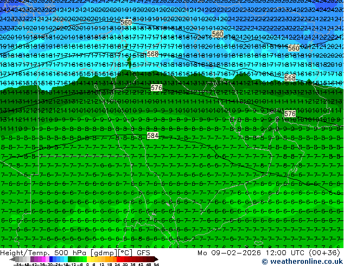Image resolution: width=344 pixels, height=266 pixels.
Task: Click the 54 value under the color scale
Action: [x=156, y=264]
